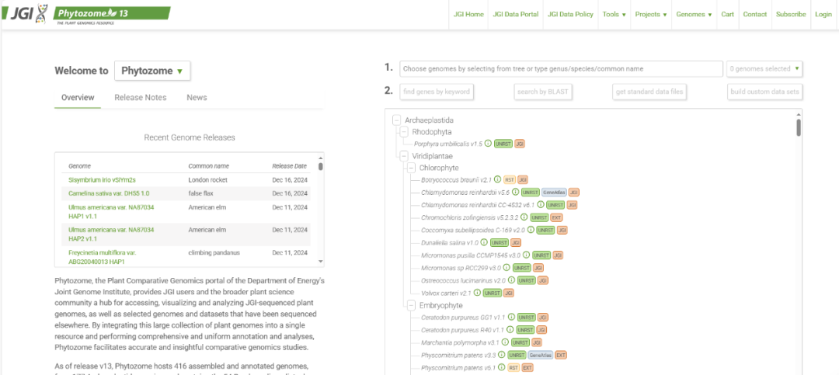Click the JGI badge next to Marchantia polymorpha
The height and width of the screenshot is (375, 839).
[x=537, y=342]
